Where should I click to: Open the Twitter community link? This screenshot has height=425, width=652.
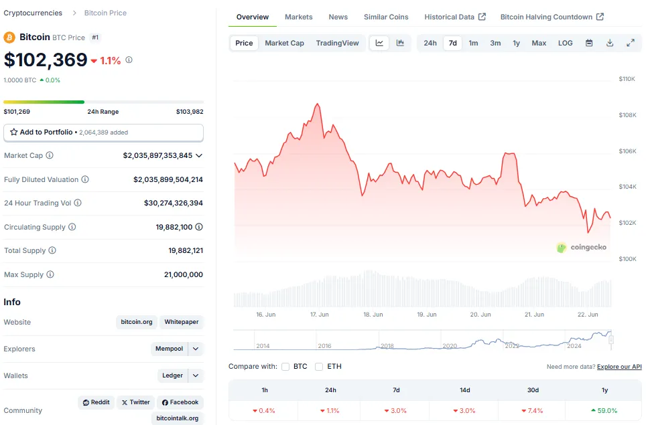[135, 402]
